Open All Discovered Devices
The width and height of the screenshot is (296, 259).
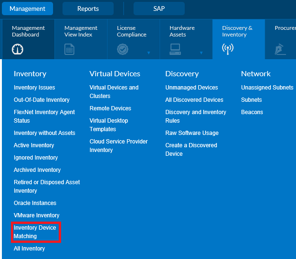[194, 100]
